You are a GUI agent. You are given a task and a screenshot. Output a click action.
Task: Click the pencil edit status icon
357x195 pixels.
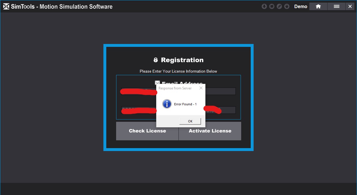[279, 6]
